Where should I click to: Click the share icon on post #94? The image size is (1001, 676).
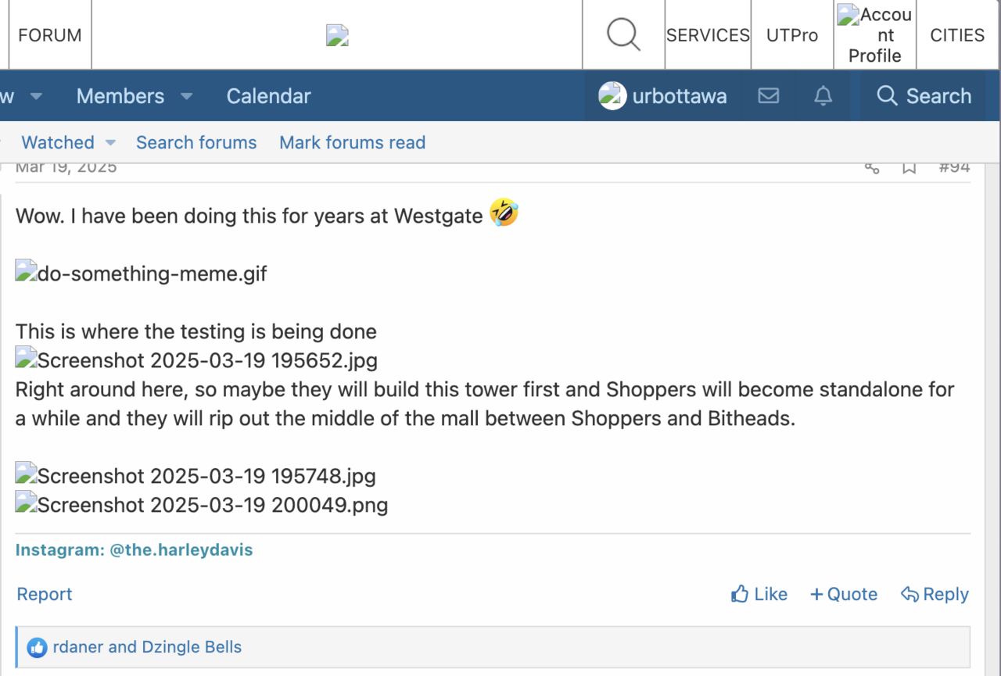point(872,167)
